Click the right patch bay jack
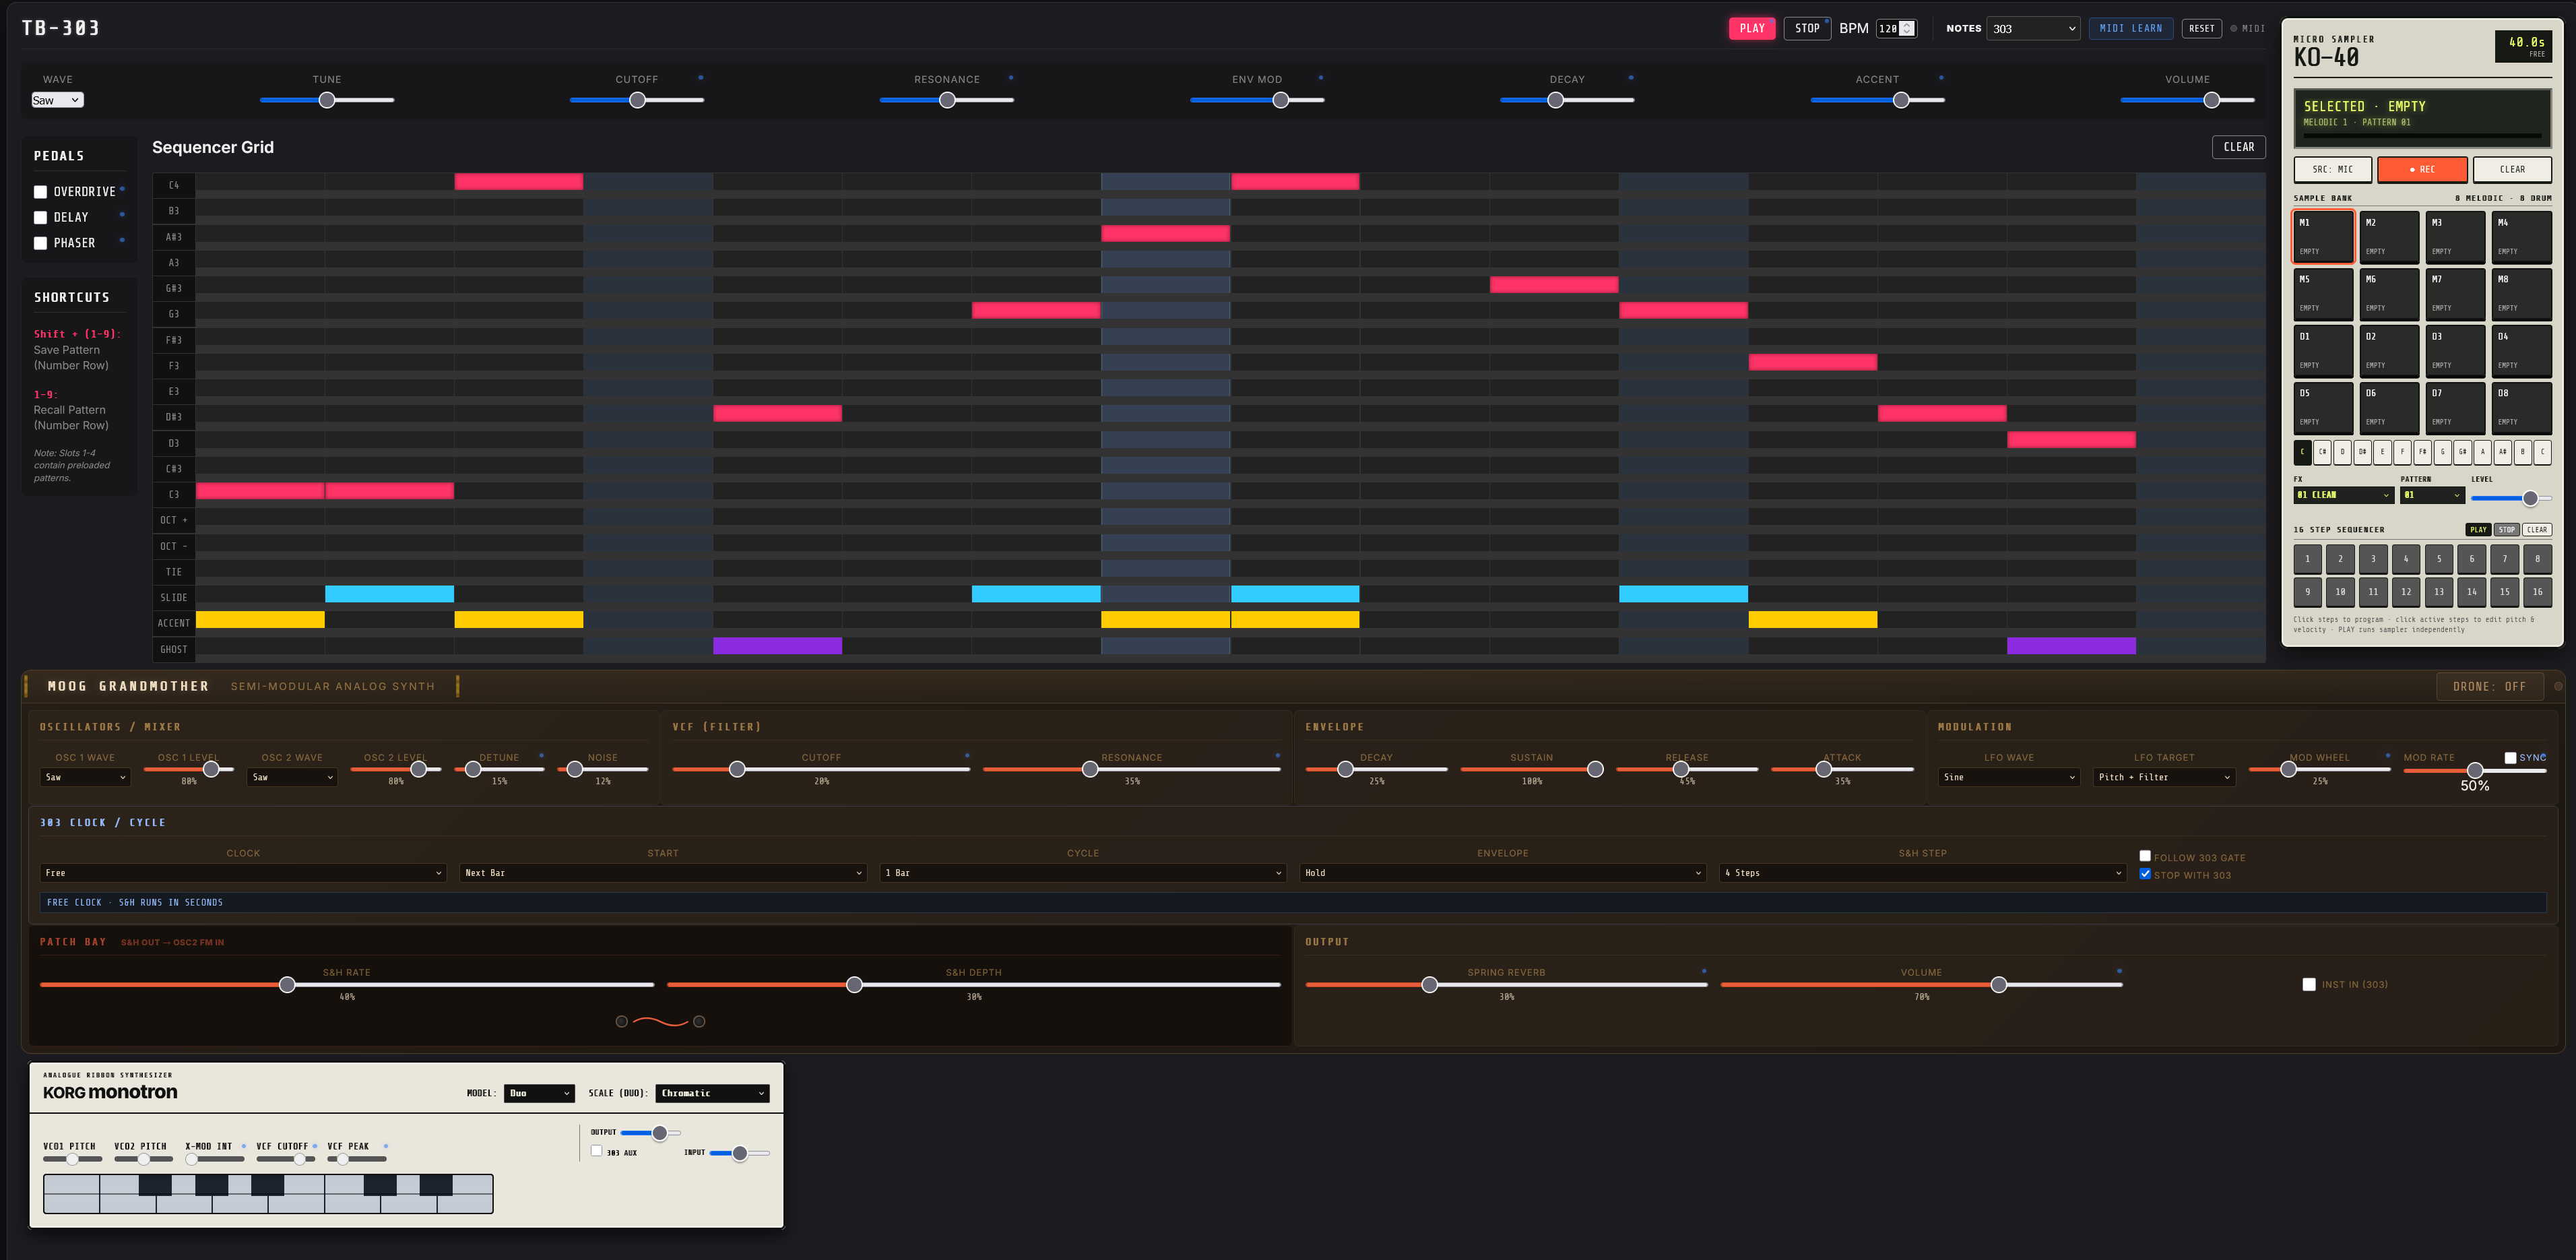The width and height of the screenshot is (2576, 1260). (699, 1022)
